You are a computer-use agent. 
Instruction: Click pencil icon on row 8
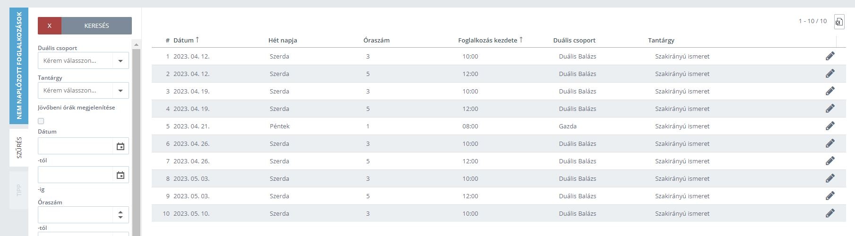click(x=830, y=178)
